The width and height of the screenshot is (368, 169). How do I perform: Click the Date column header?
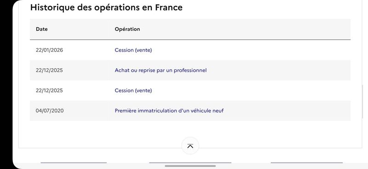click(x=42, y=29)
